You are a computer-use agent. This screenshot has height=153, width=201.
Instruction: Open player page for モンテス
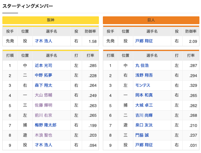tap(143, 85)
